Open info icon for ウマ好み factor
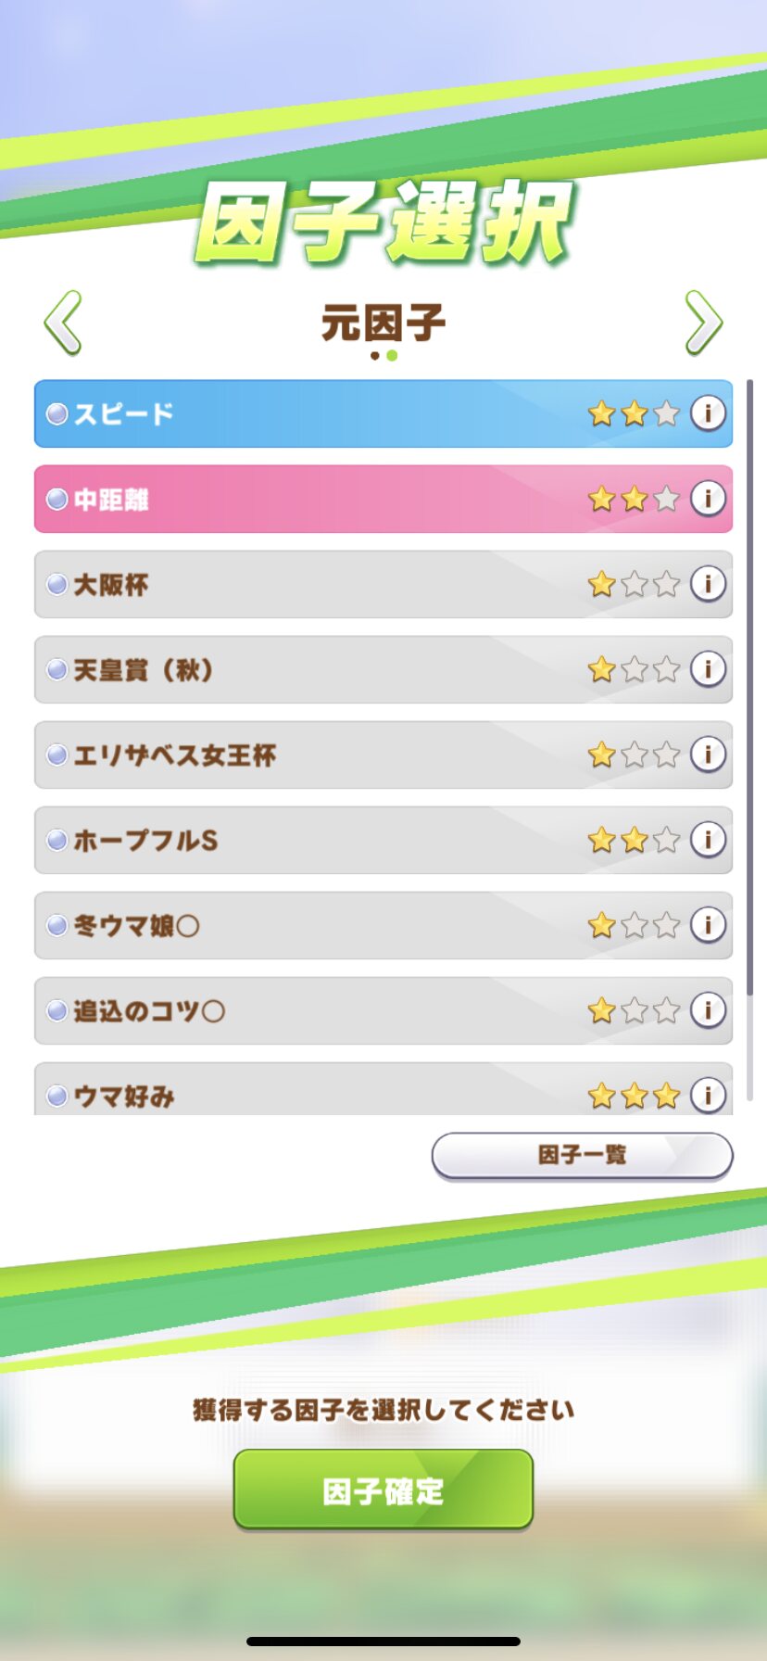This screenshot has width=767, height=1661. click(708, 1095)
